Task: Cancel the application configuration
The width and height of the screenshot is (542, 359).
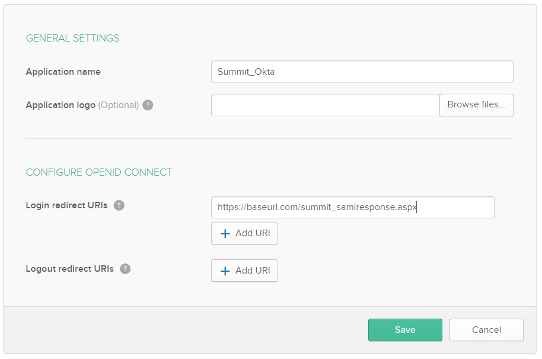Action: [x=486, y=330]
